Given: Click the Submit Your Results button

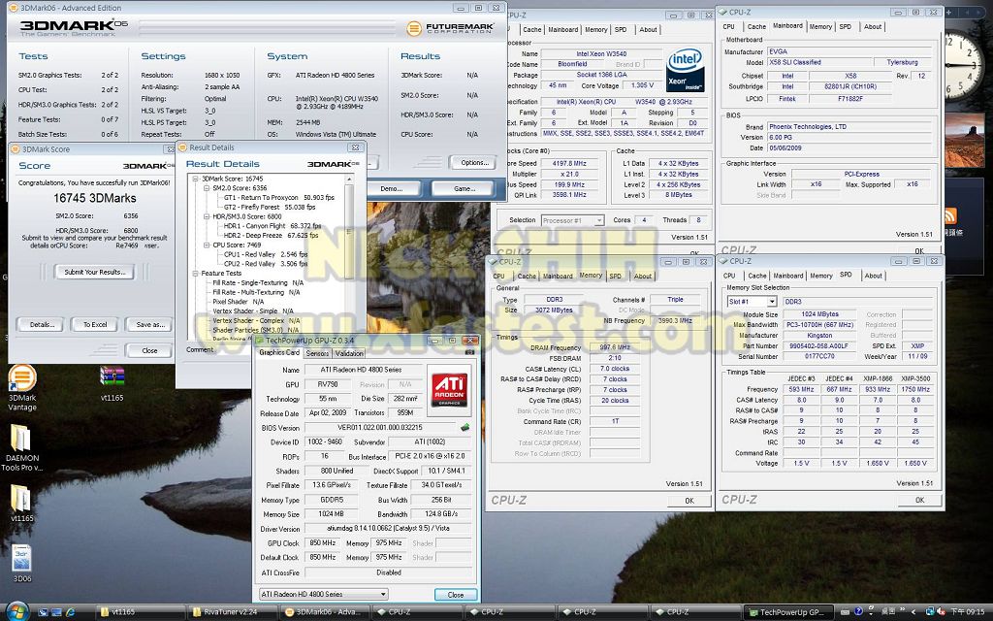Looking at the screenshot, I should (x=94, y=272).
